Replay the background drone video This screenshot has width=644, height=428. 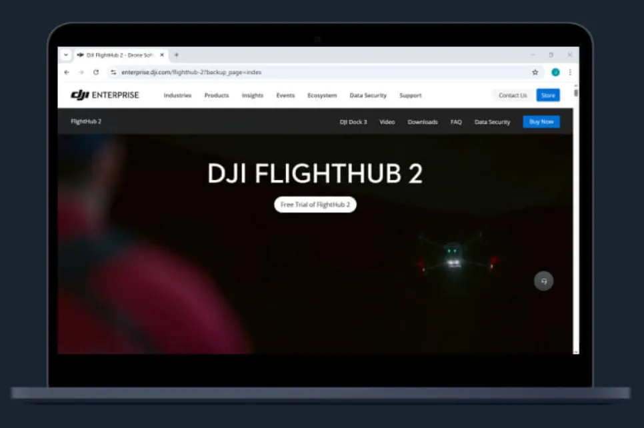pyautogui.click(x=543, y=281)
